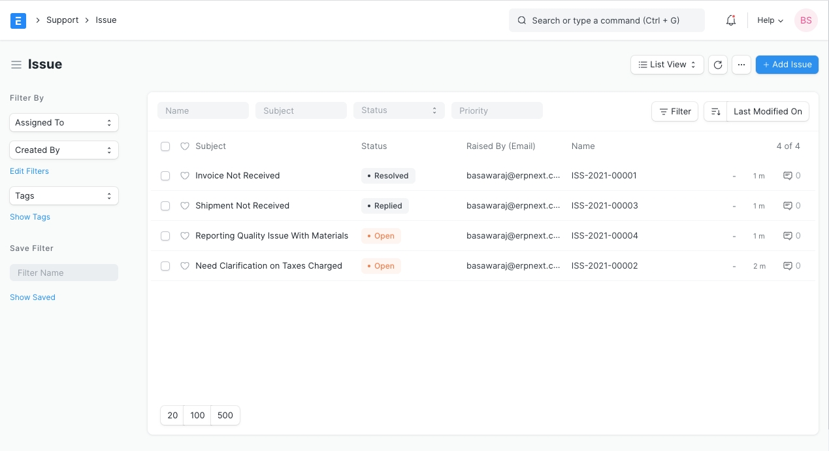Set page size to 100
This screenshot has height=451, width=829.
pos(197,416)
